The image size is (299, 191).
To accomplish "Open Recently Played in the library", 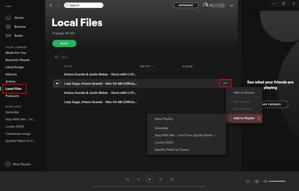I will (x=17, y=60).
